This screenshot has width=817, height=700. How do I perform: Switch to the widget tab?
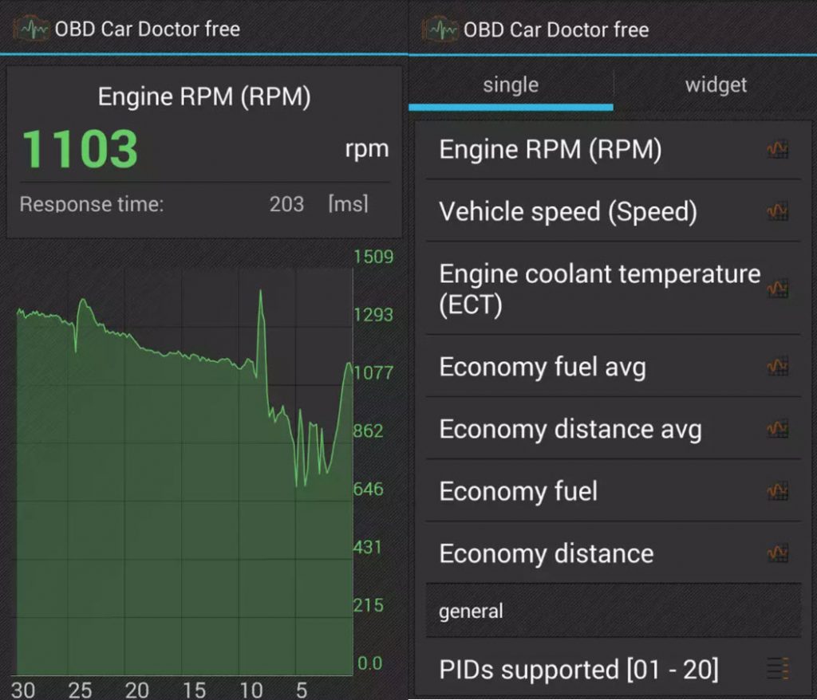[x=716, y=86]
